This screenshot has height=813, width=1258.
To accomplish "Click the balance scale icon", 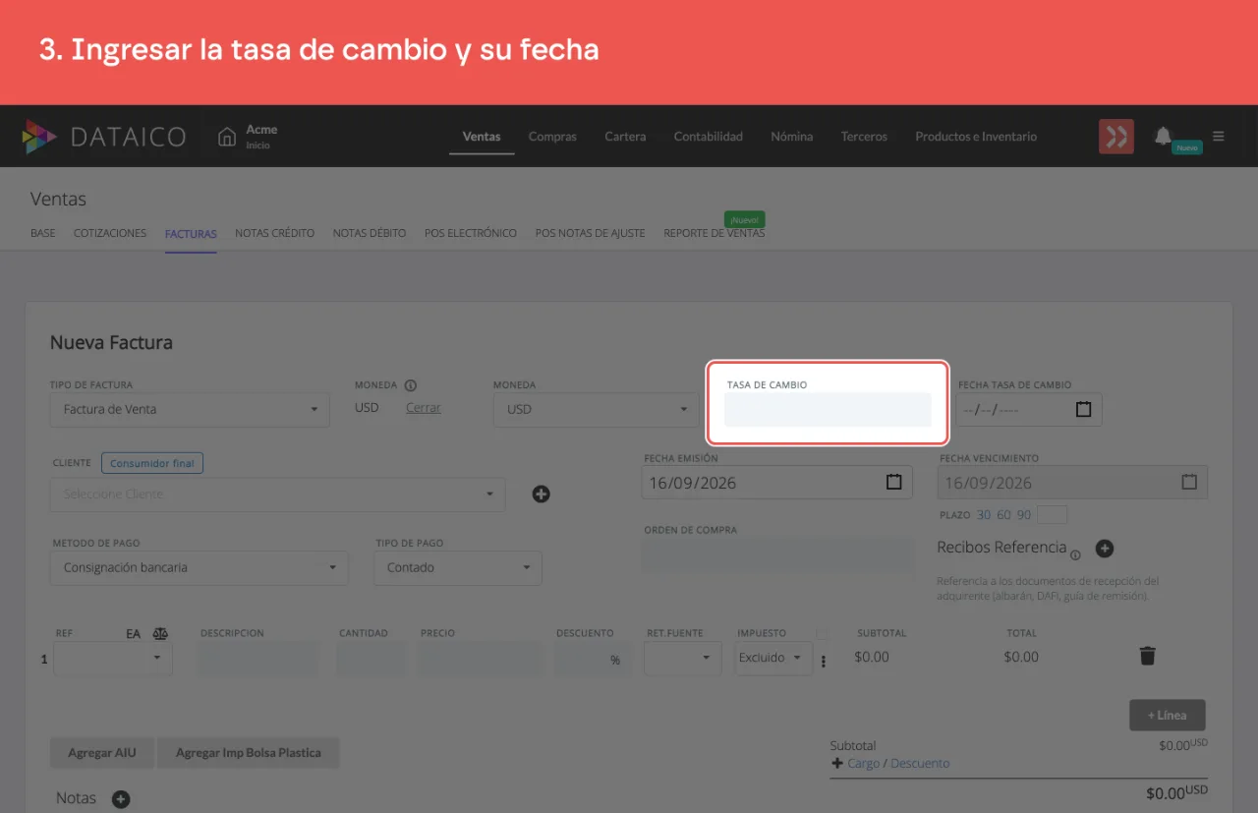I will 160,634.
